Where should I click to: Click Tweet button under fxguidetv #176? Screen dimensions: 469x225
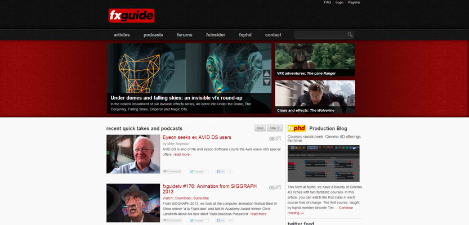pyautogui.click(x=196, y=220)
